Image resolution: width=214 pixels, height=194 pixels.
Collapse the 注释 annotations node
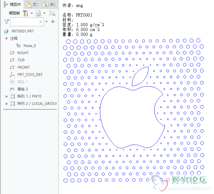(x=6, y=39)
